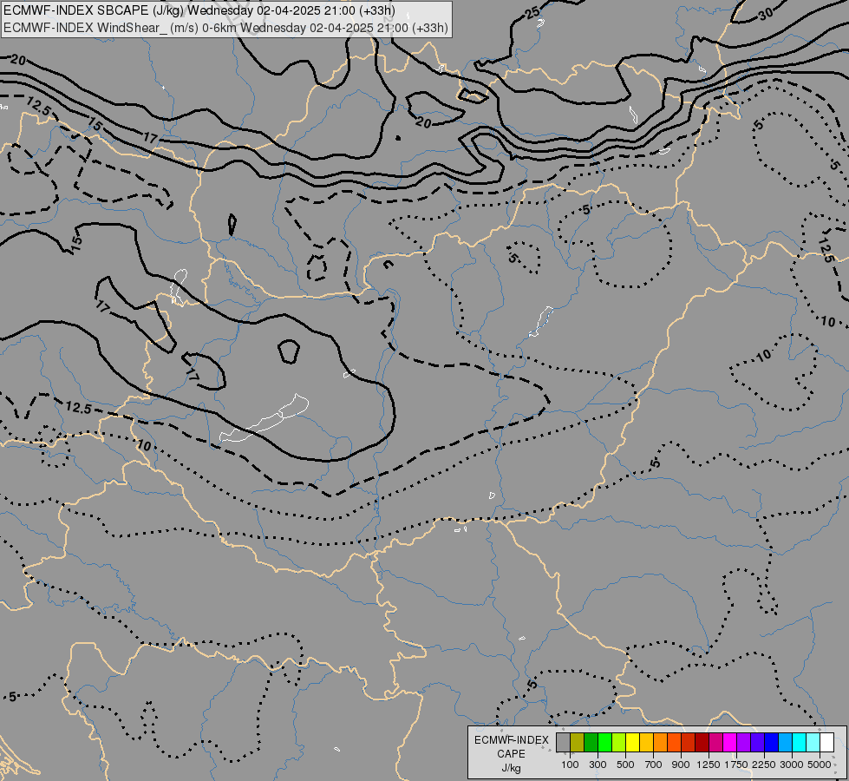Click the legend title ECMWF-INDEX
The height and width of the screenshot is (781, 849).
[512, 740]
